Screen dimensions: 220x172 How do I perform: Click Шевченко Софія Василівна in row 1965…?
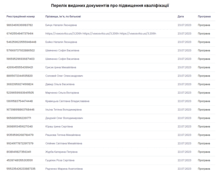point(62,59)
